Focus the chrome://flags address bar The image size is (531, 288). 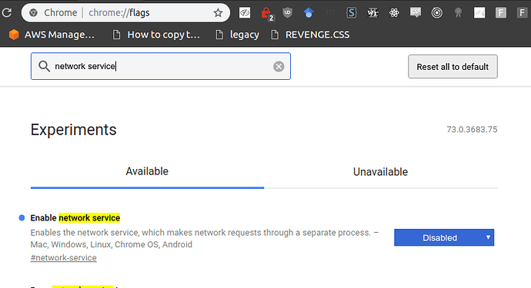125,13
